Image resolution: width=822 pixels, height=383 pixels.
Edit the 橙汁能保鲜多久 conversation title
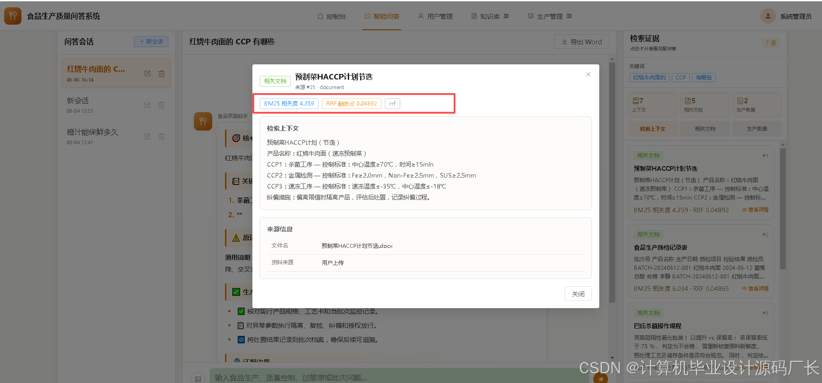coord(147,136)
